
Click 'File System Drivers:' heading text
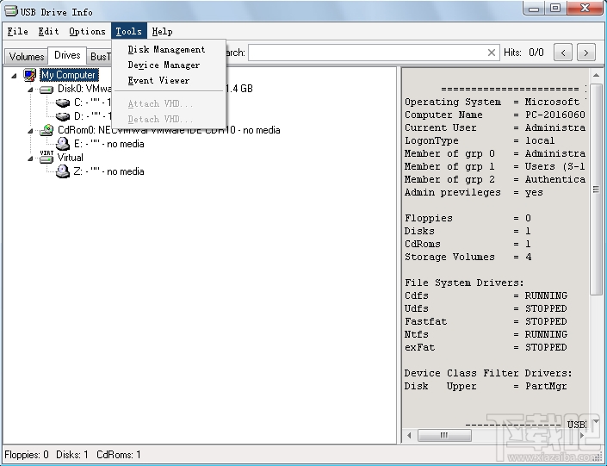(x=464, y=283)
